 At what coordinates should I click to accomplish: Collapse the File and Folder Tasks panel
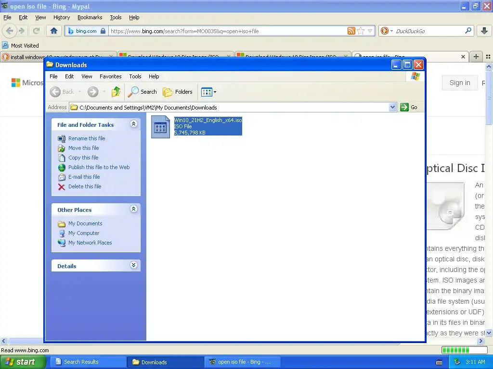pos(134,124)
